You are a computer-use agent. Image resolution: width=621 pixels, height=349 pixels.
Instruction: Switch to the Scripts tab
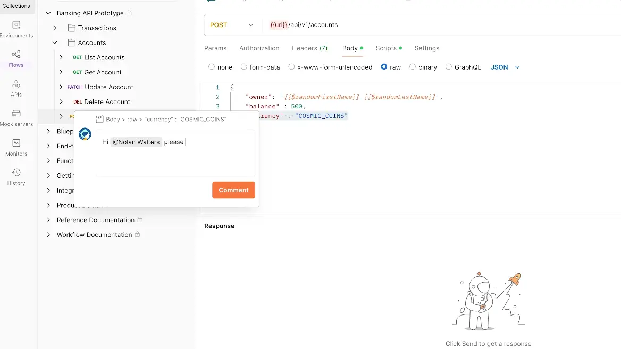(389, 48)
